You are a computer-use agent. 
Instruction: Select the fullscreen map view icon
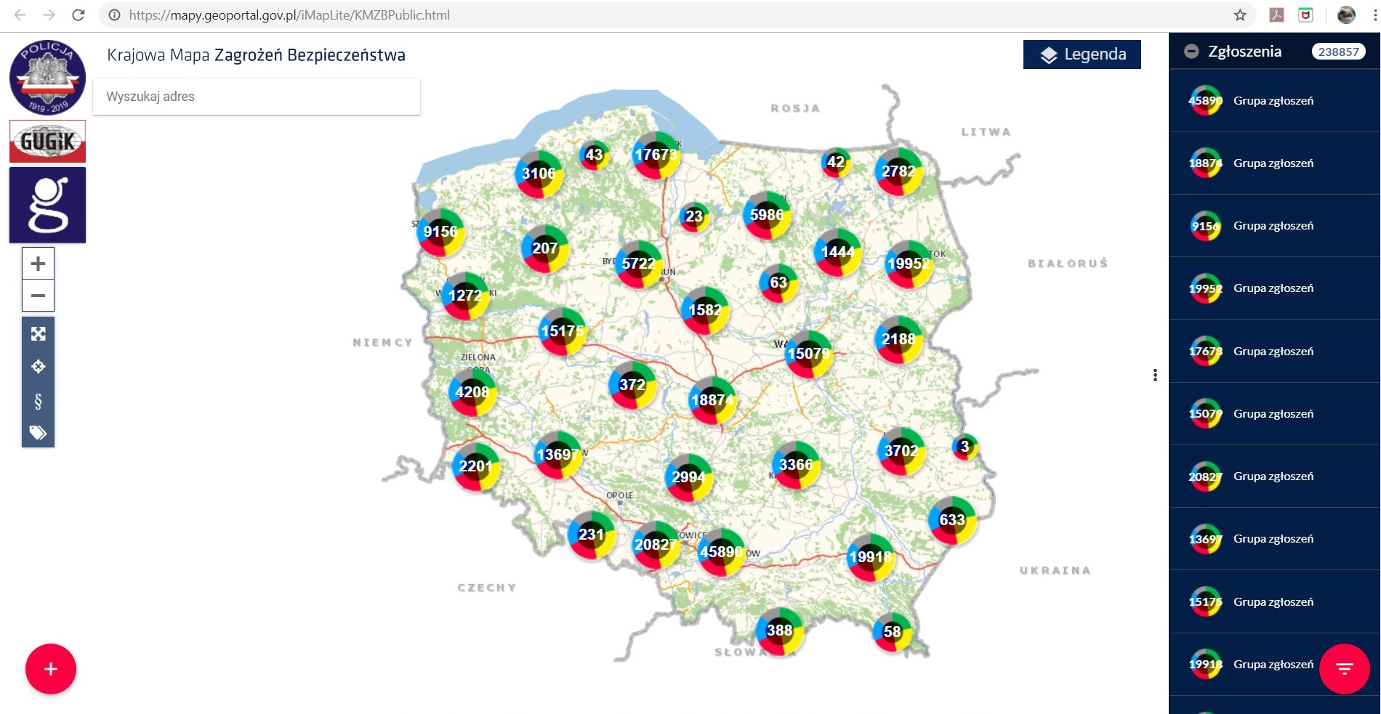click(38, 334)
